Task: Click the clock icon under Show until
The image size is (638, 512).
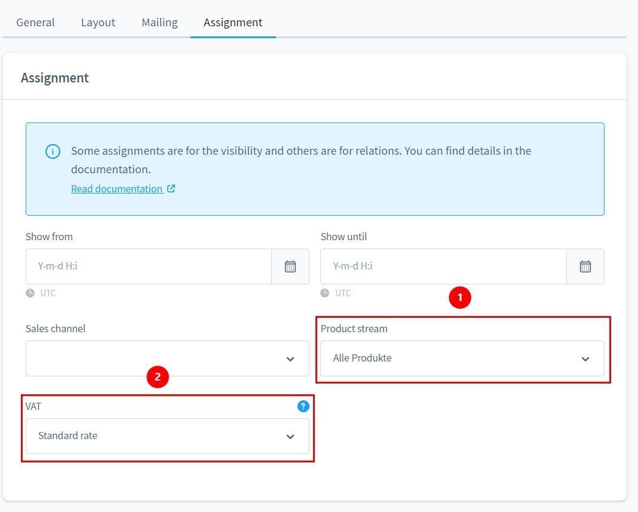Action: point(325,293)
